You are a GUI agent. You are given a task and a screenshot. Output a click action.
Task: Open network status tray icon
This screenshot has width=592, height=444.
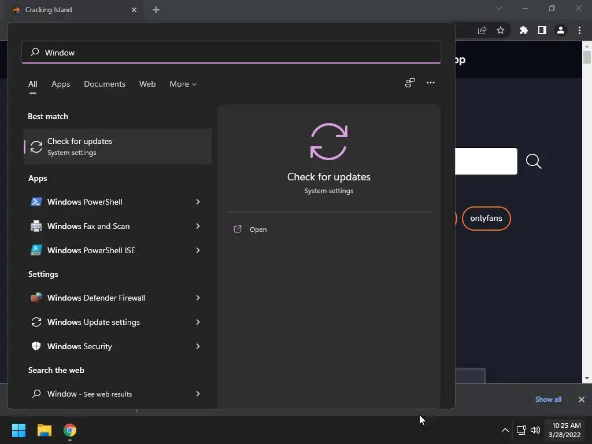(521, 430)
